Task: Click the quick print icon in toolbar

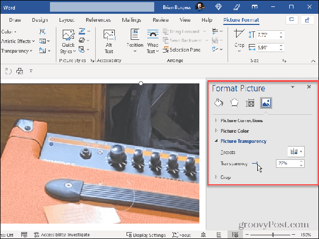Action: click(20, 71)
